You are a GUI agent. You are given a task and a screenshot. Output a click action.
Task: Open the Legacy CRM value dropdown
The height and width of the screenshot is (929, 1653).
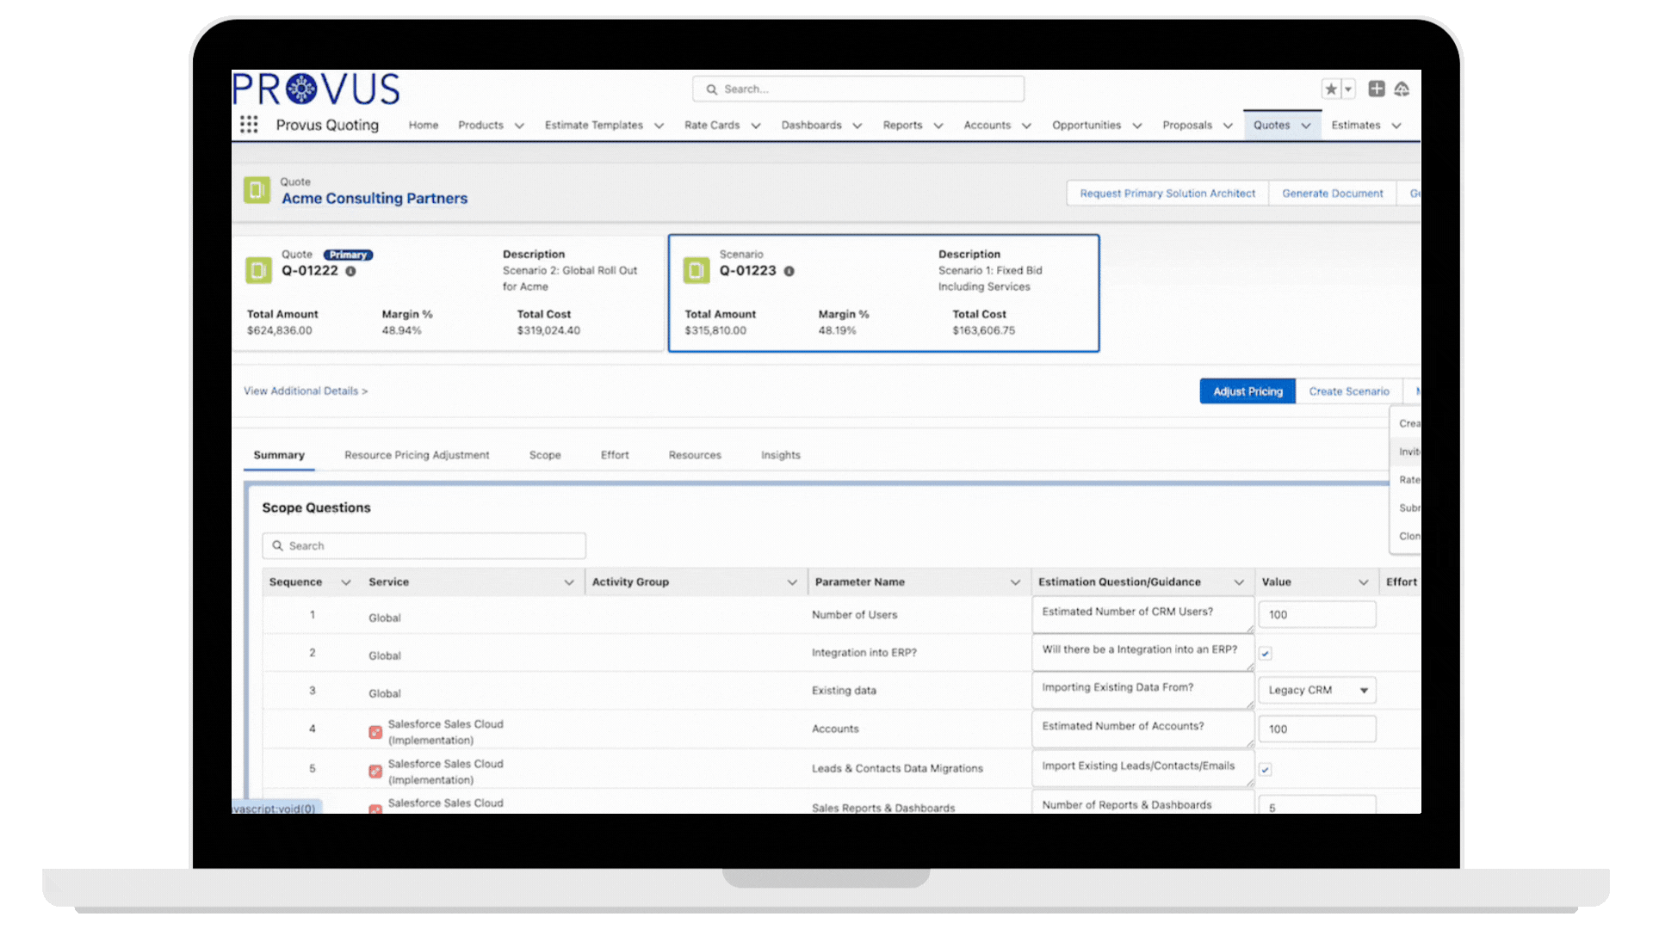[1316, 690]
